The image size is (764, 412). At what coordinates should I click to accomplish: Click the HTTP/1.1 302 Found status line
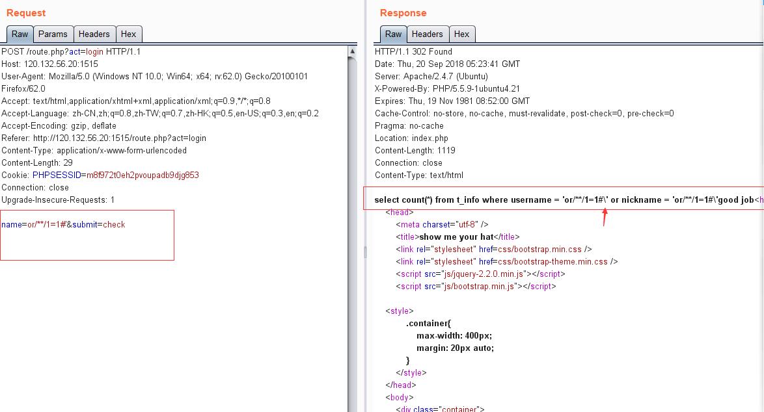point(413,51)
